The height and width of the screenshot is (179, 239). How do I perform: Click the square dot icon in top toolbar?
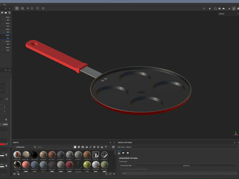point(38,8)
